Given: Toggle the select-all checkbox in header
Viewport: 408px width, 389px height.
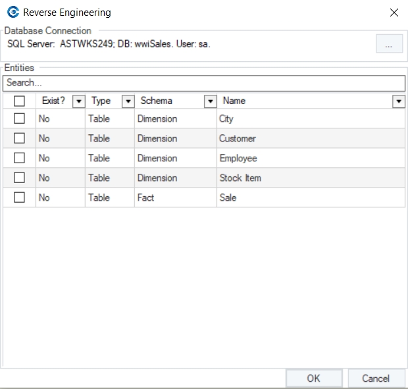Looking at the screenshot, I should click(x=19, y=101).
